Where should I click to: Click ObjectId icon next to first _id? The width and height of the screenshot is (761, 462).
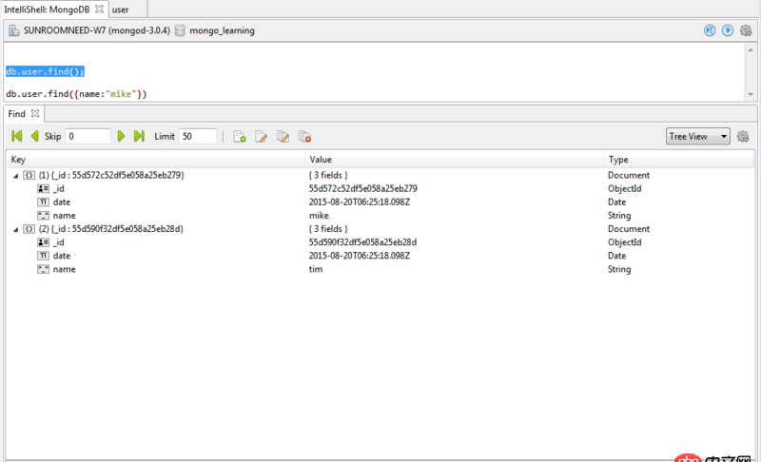[x=43, y=189]
